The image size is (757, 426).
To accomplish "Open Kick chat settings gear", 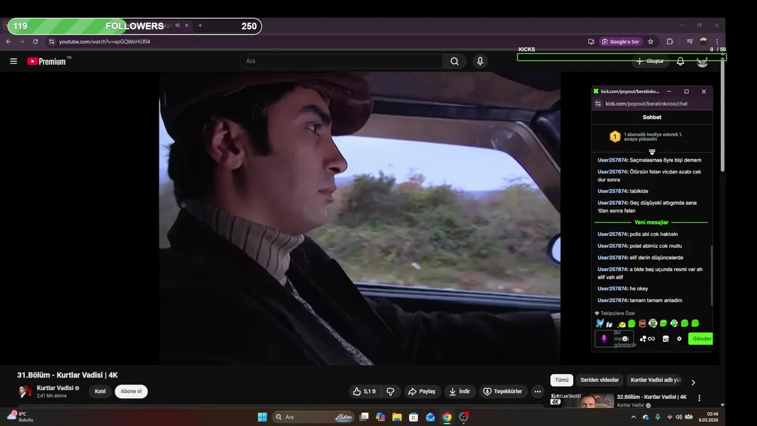I will (x=679, y=339).
